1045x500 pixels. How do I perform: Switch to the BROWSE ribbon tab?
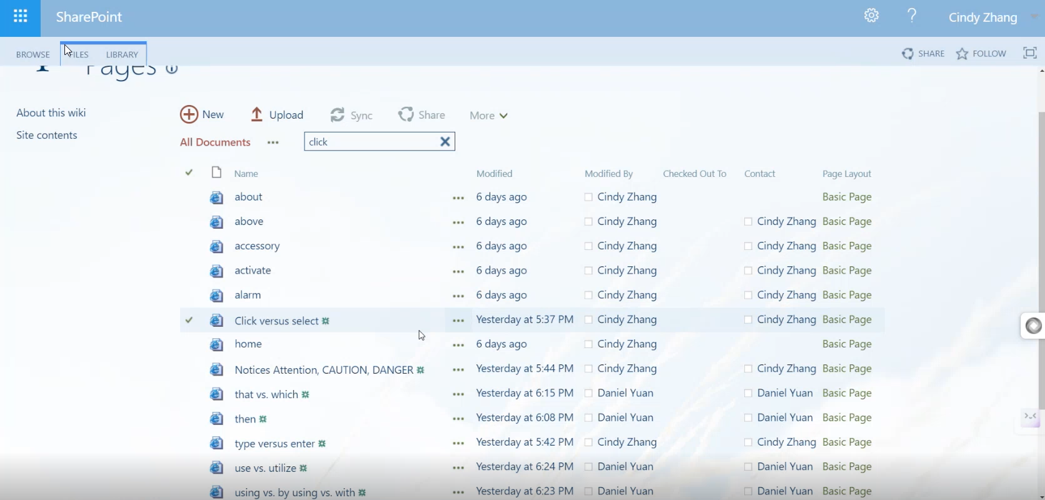coord(33,54)
